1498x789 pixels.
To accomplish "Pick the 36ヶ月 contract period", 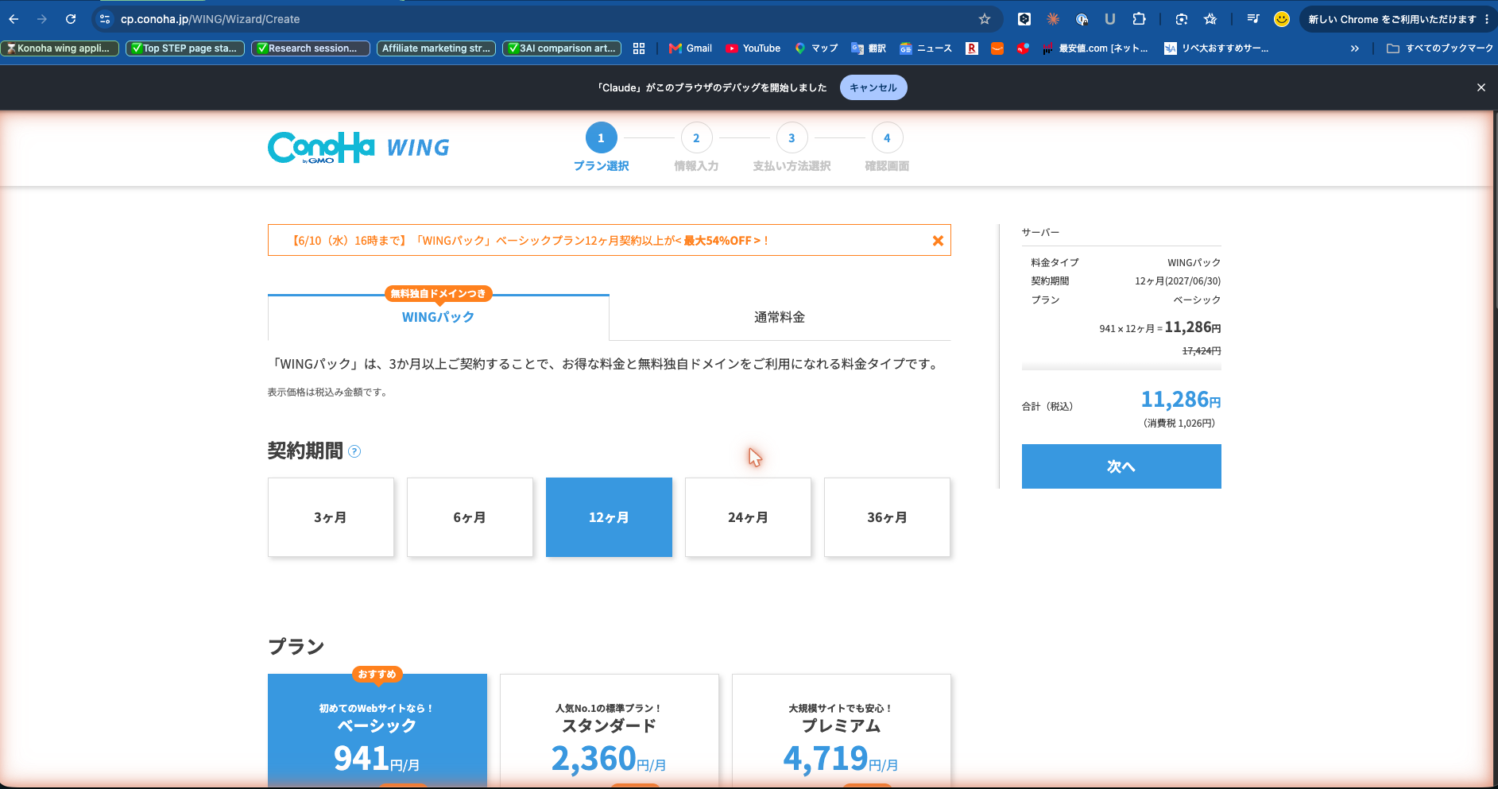I will tap(887, 517).
